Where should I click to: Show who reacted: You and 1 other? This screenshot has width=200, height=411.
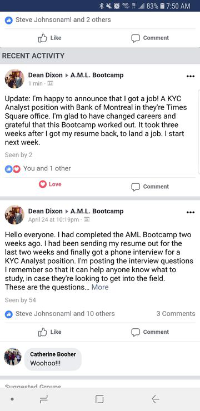pos(47,168)
